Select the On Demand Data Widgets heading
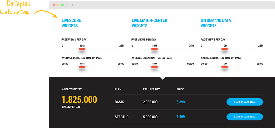The width and height of the screenshot is (275, 128). pos(216,23)
